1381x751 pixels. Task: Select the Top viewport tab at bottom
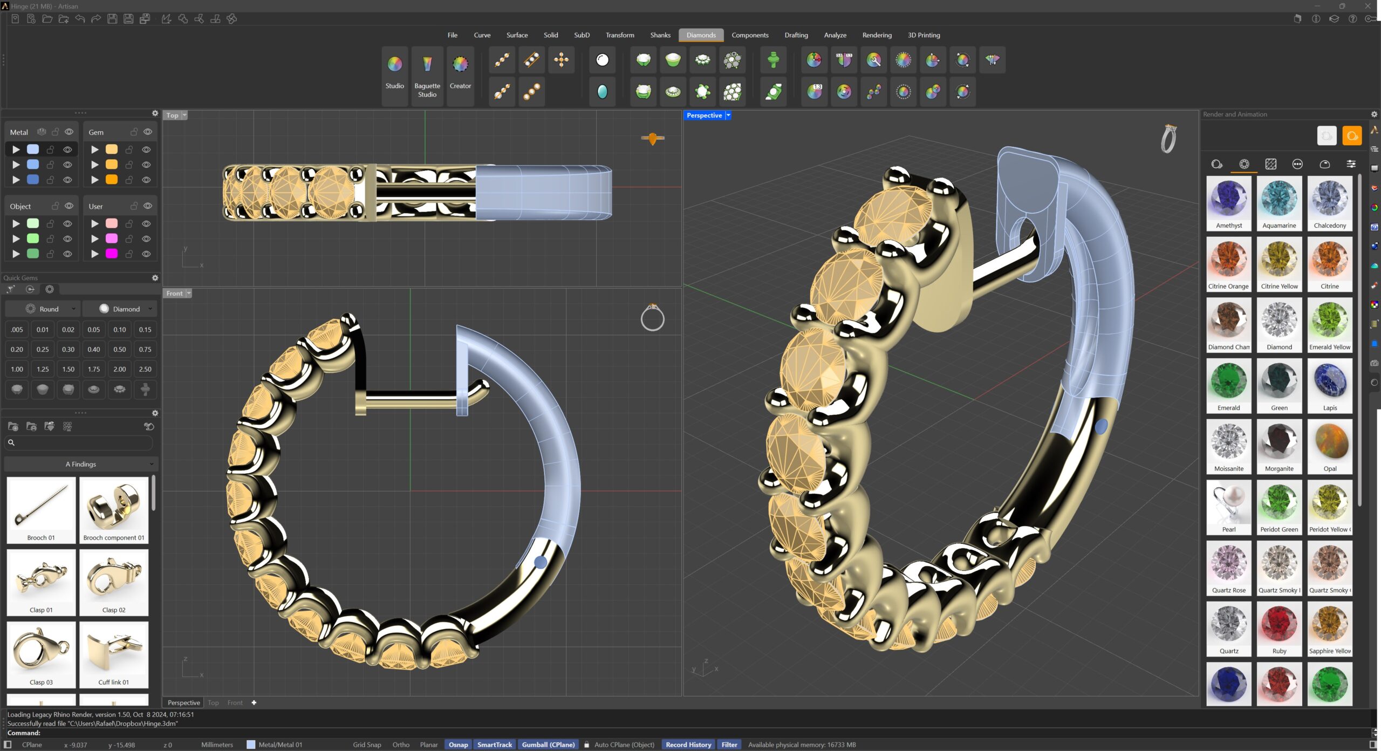click(x=213, y=702)
